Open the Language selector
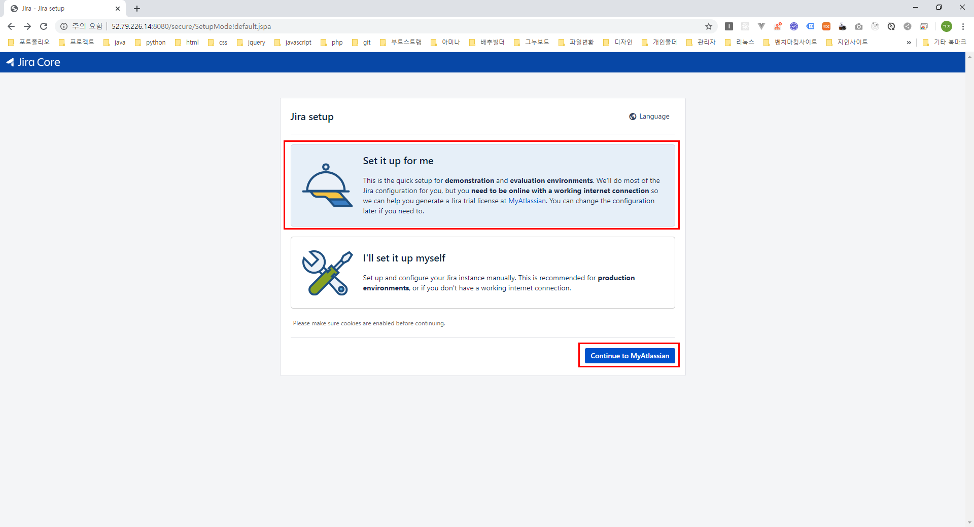This screenshot has width=974, height=527. (x=649, y=117)
